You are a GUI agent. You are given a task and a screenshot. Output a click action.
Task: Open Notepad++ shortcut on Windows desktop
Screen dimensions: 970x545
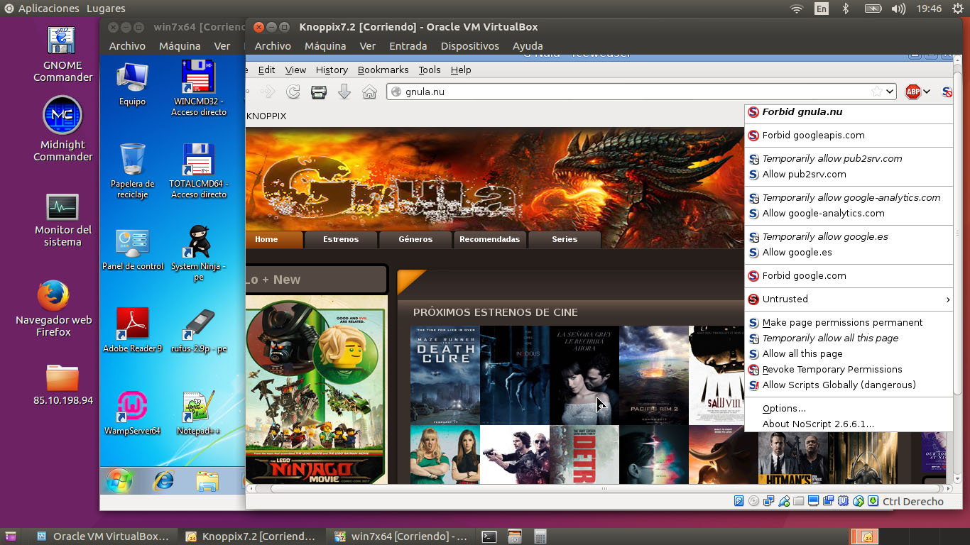pos(198,413)
